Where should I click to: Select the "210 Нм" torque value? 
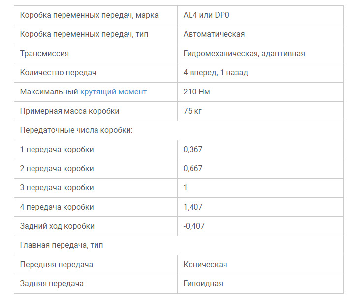(x=197, y=92)
